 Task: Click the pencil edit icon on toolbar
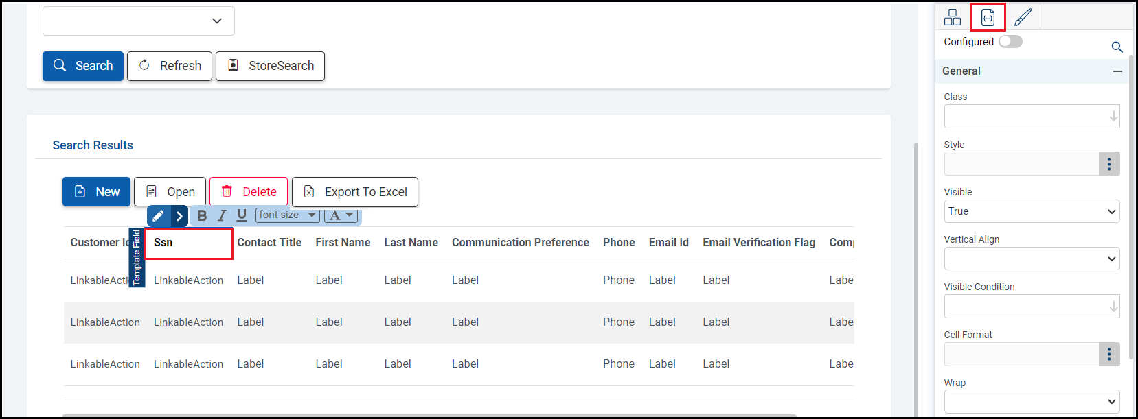tap(158, 216)
